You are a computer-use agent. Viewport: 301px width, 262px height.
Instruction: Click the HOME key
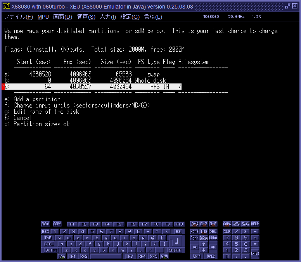[194, 232]
